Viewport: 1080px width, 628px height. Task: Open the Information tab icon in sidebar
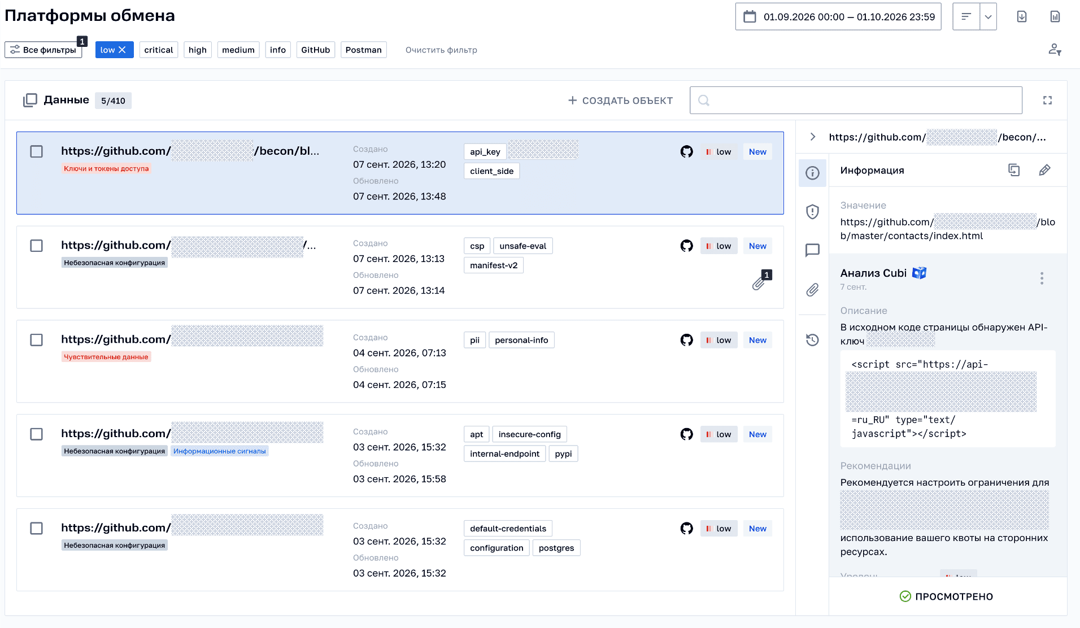pyautogui.click(x=812, y=173)
